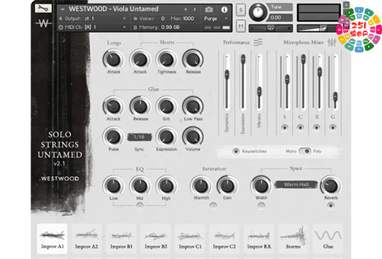Image resolution: width=382 pixels, height=259 pixels.
Task: Click the Expression slider handle
Action: [243, 59]
